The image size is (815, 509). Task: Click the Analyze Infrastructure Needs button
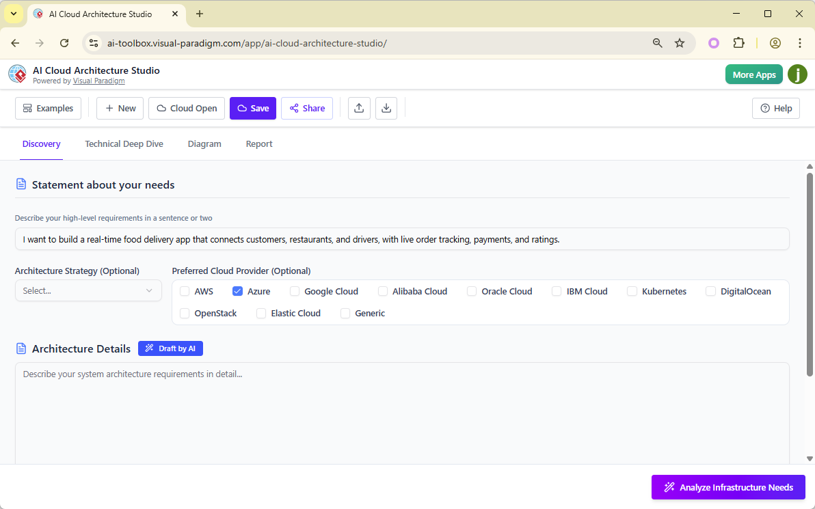coord(728,487)
